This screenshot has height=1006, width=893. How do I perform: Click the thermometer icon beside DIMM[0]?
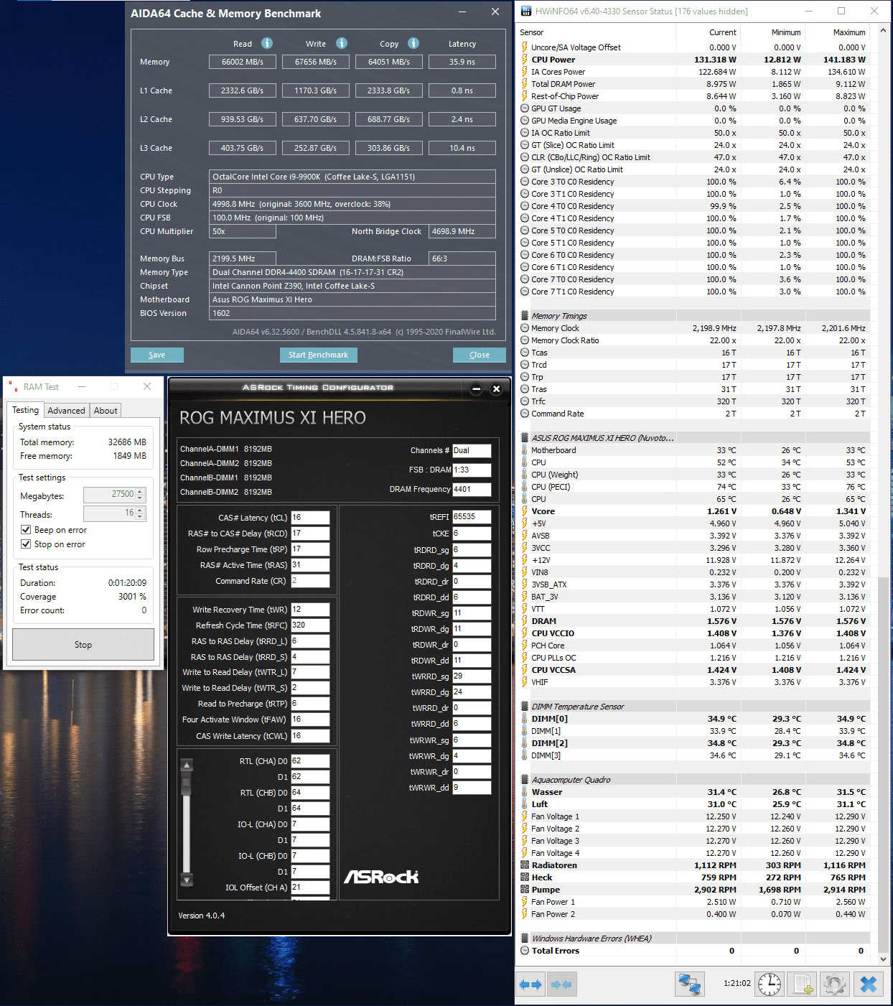pos(525,719)
